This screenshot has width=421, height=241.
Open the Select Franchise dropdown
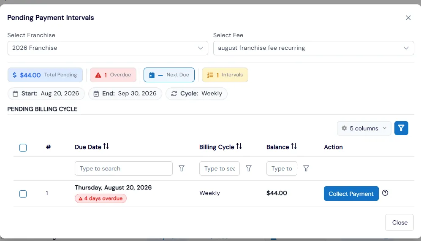point(108,48)
